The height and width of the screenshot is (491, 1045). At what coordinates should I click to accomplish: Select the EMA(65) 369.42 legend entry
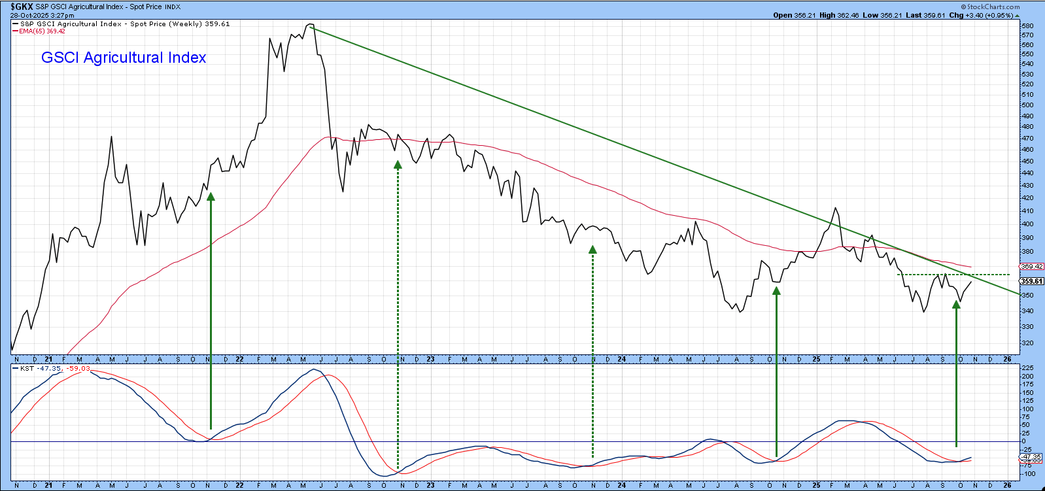[x=42, y=31]
